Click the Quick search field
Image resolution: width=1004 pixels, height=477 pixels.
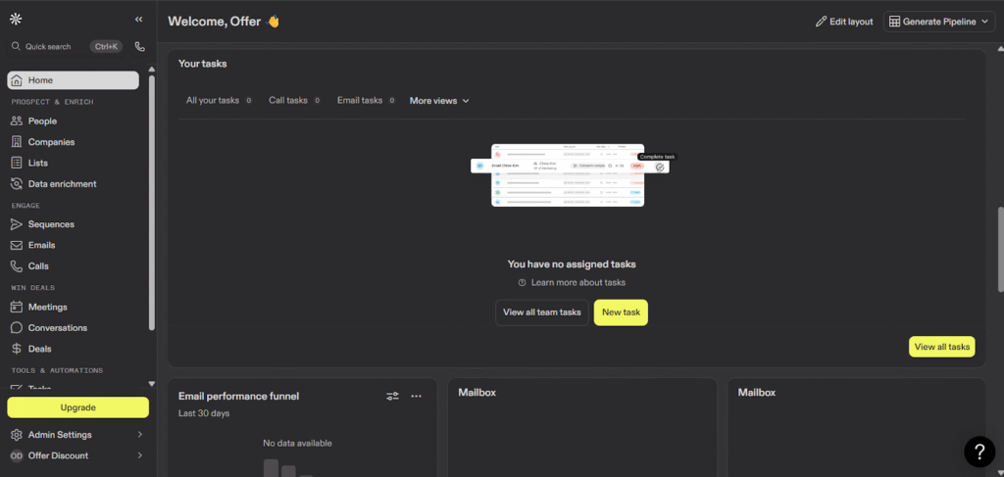tap(49, 46)
